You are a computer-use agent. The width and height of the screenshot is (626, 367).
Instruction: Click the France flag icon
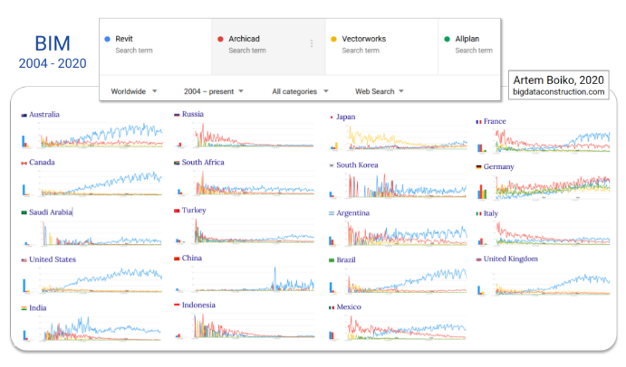tap(478, 122)
